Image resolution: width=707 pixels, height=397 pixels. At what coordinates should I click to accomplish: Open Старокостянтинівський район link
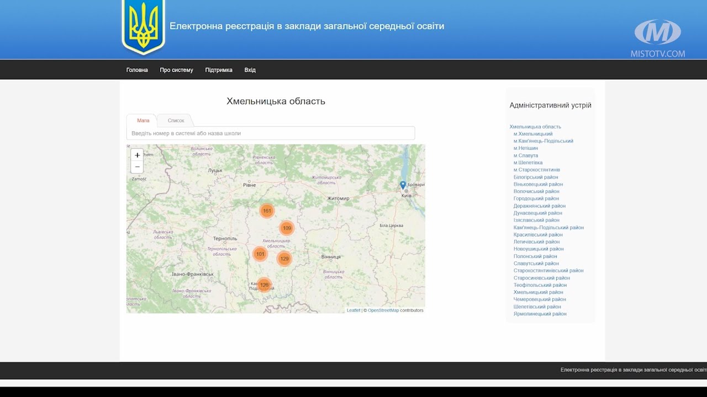coord(548,271)
